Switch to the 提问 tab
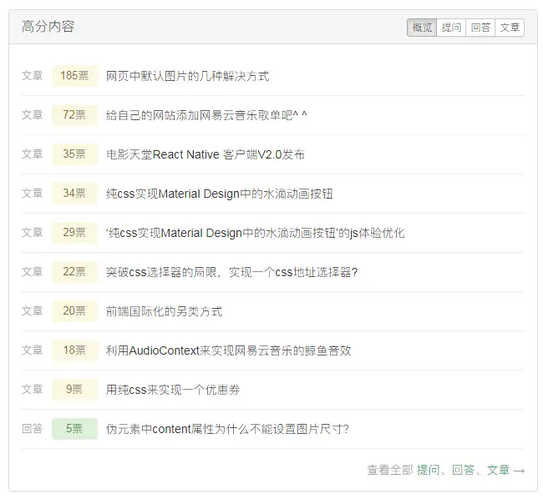The width and height of the screenshot is (543, 499). (451, 28)
